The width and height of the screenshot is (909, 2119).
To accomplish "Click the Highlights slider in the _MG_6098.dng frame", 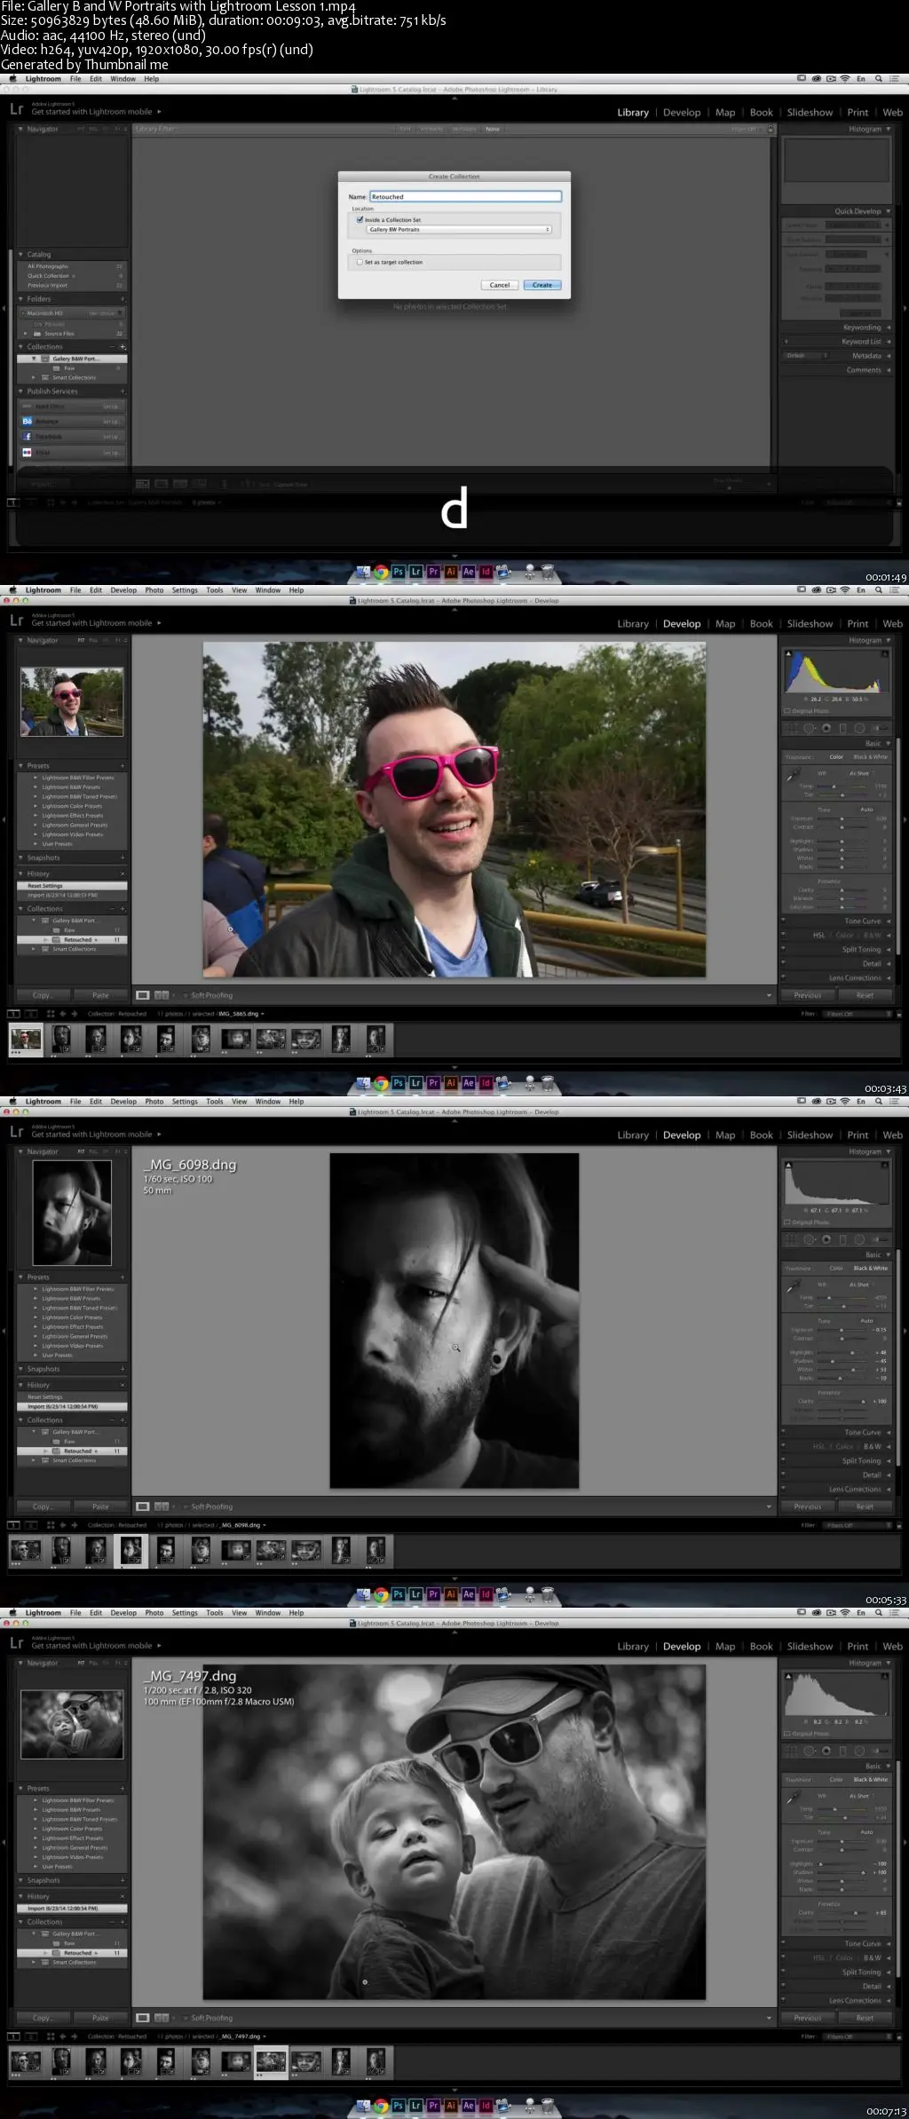I will pyautogui.click(x=842, y=1353).
